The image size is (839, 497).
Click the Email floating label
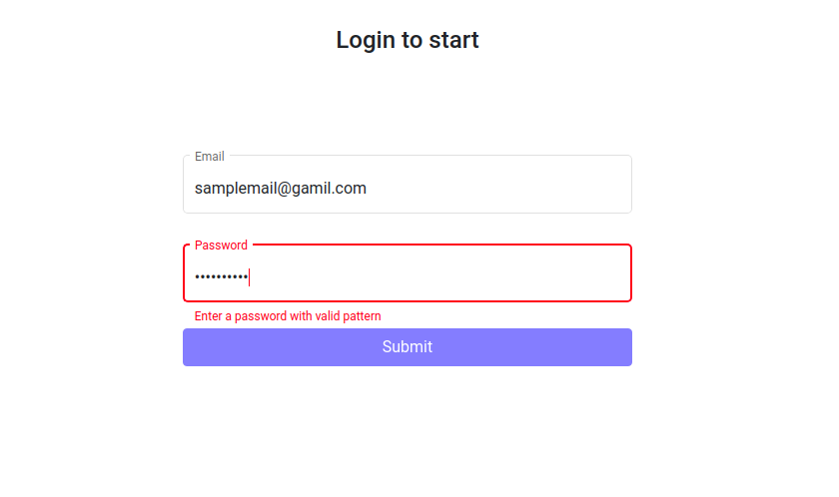coord(209,157)
